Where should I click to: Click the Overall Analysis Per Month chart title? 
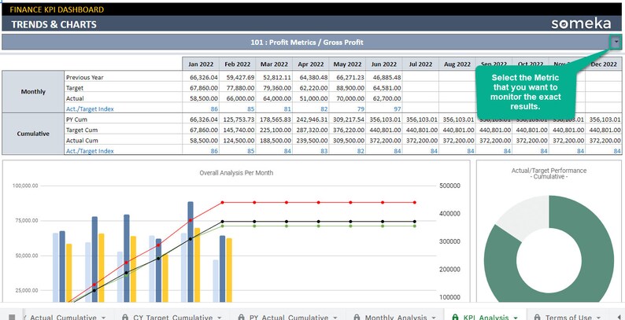[236, 173]
